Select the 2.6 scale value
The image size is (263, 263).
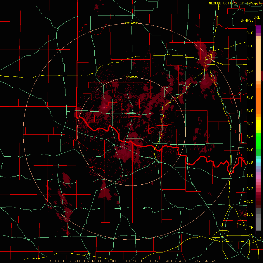tap(250, 150)
